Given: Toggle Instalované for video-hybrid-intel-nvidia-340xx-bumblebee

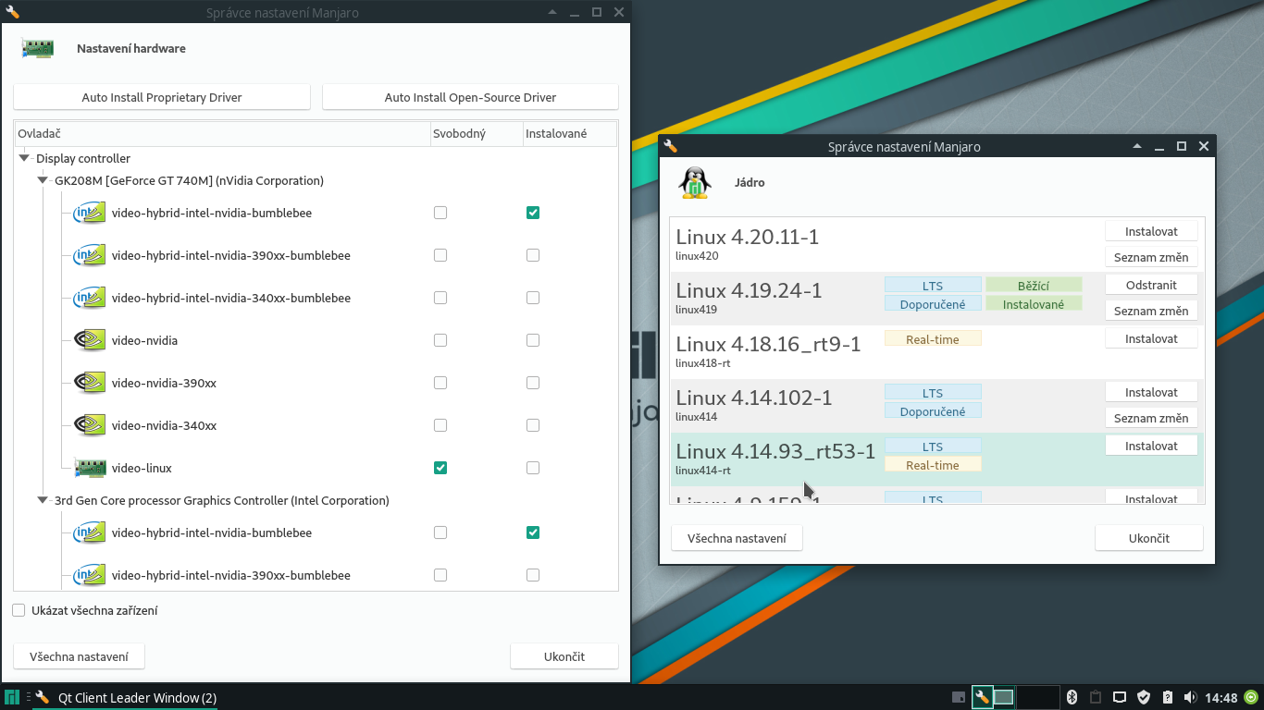Looking at the screenshot, I should [533, 298].
